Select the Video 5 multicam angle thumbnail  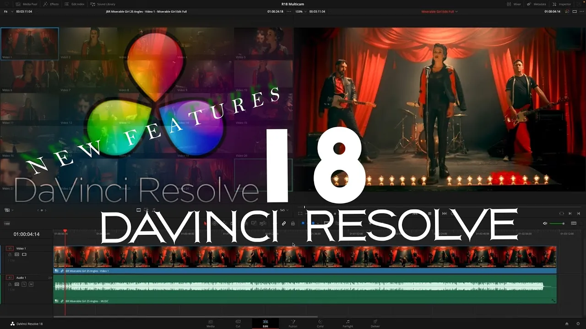tap(263, 43)
